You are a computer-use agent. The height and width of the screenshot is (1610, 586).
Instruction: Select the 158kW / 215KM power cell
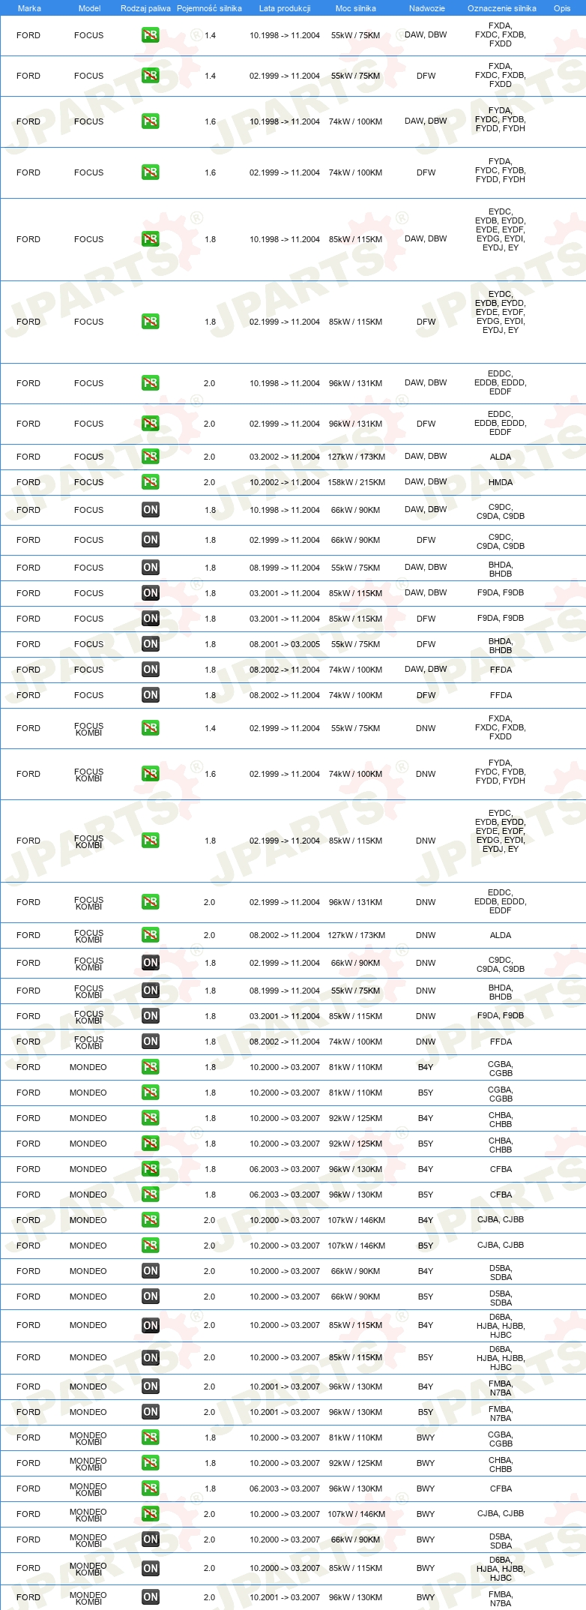(x=357, y=482)
